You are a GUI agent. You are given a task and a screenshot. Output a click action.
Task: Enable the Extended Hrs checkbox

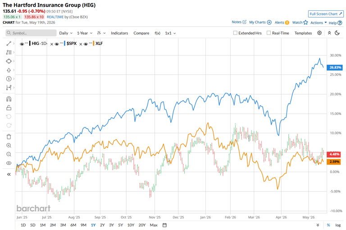tap(235, 33)
